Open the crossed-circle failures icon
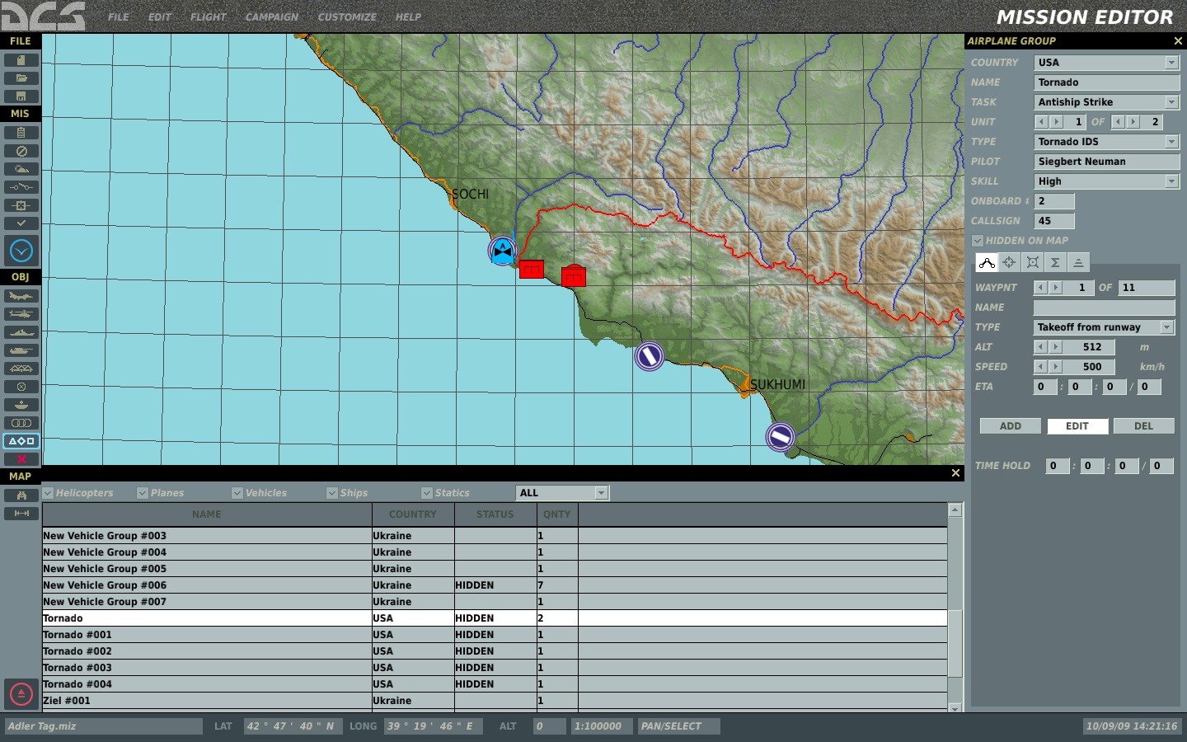 21,151
